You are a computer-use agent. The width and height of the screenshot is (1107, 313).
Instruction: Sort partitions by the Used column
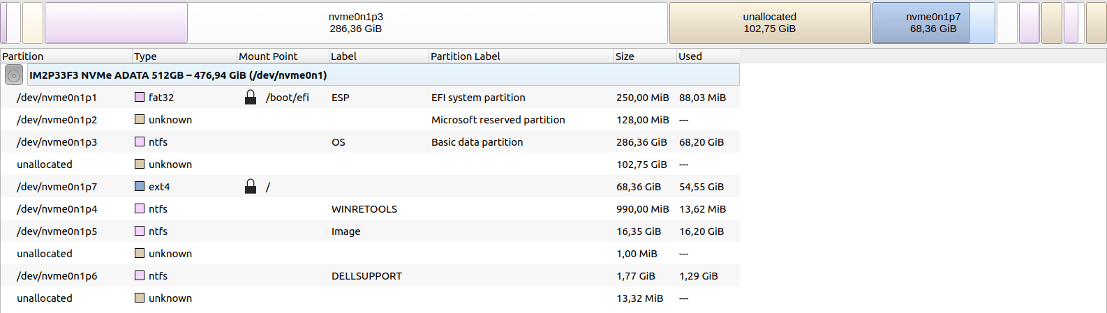[708, 56]
